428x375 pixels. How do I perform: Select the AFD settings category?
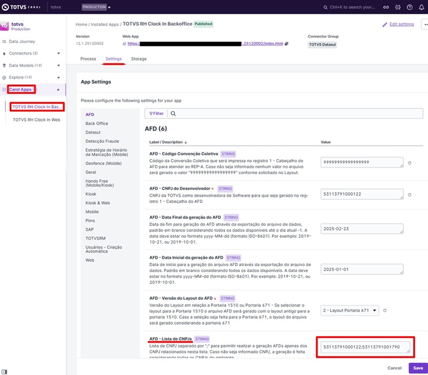pyautogui.click(x=90, y=115)
